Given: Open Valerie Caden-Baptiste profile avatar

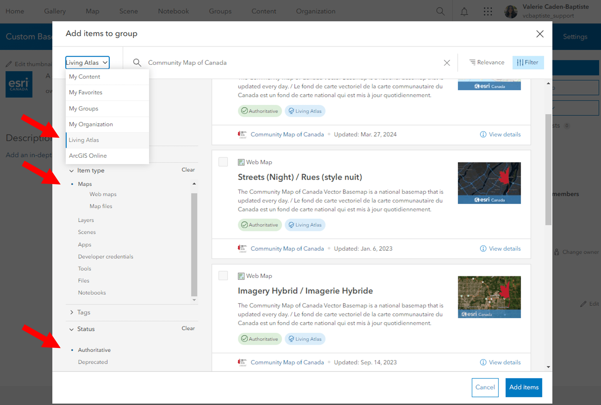Looking at the screenshot, I should pyautogui.click(x=511, y=12).
